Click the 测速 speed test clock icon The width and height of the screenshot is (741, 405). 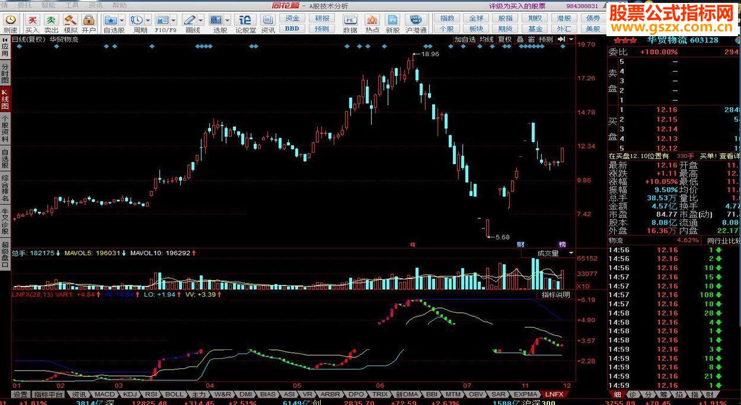(x=10, y=23)
